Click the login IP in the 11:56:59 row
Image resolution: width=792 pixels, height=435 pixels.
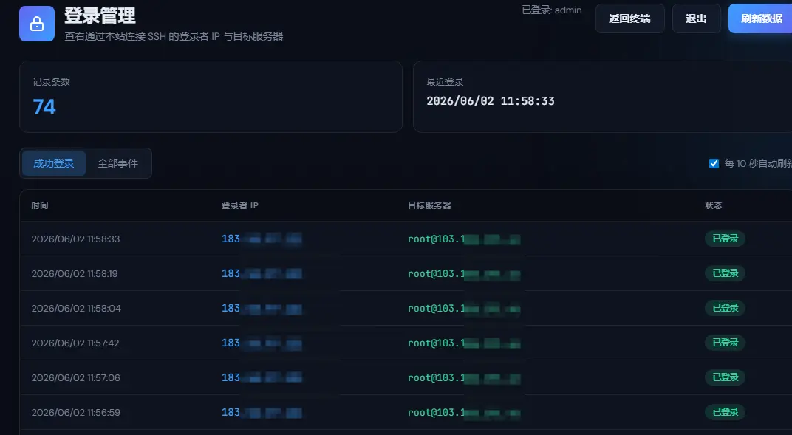point(262,413)
